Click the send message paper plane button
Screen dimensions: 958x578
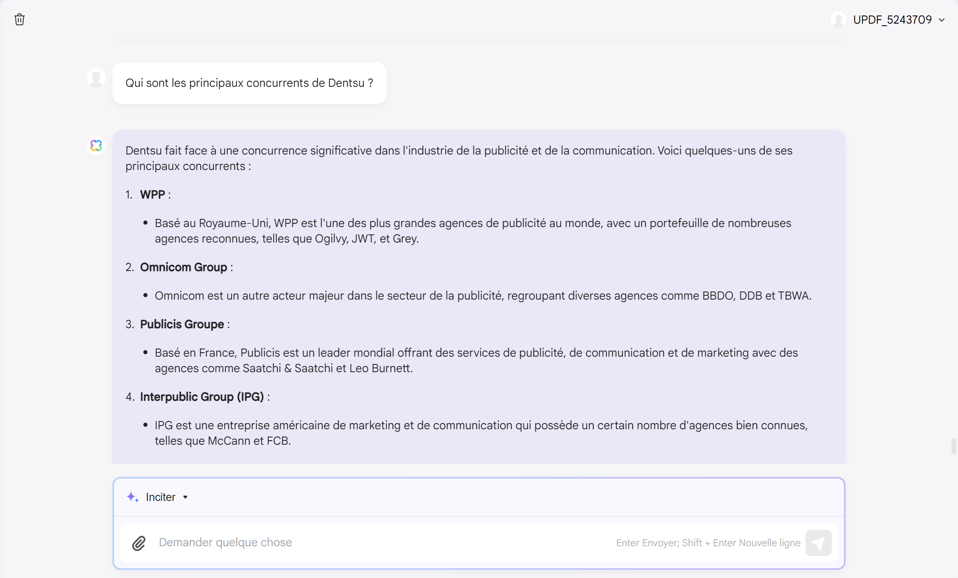818,543
